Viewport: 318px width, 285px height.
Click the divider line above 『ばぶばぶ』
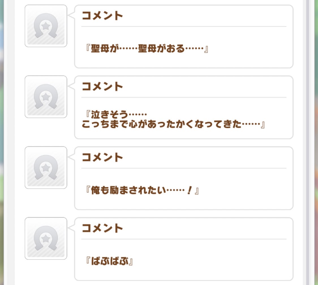(x=184, y=239)
